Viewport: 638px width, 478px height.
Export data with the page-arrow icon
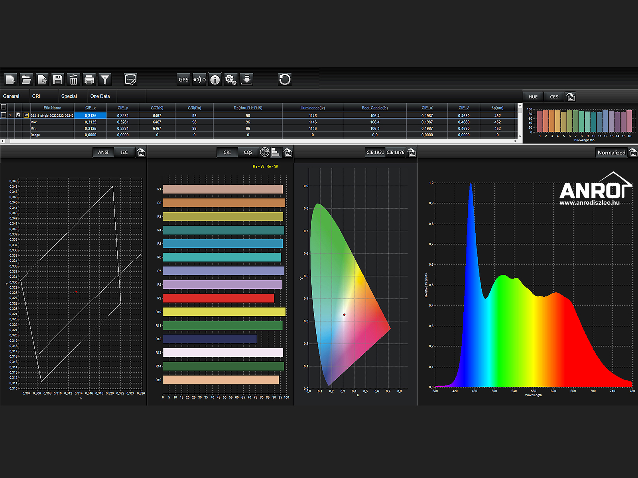42,80
